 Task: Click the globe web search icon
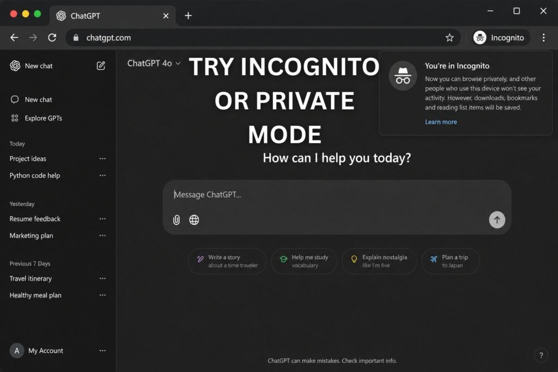tap(194, 220)
